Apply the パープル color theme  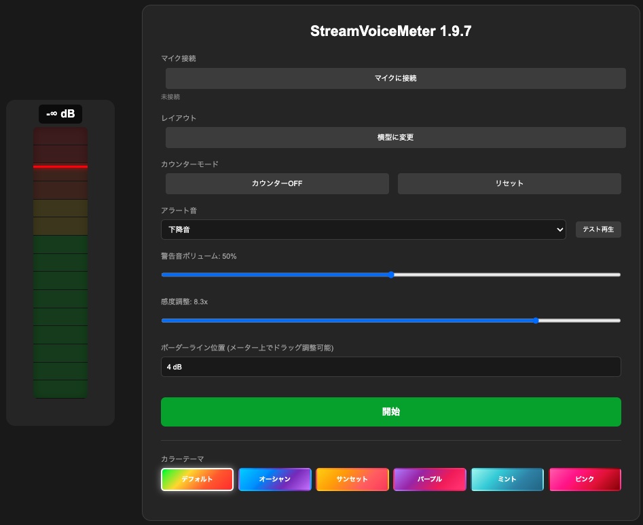pos(429,479)
